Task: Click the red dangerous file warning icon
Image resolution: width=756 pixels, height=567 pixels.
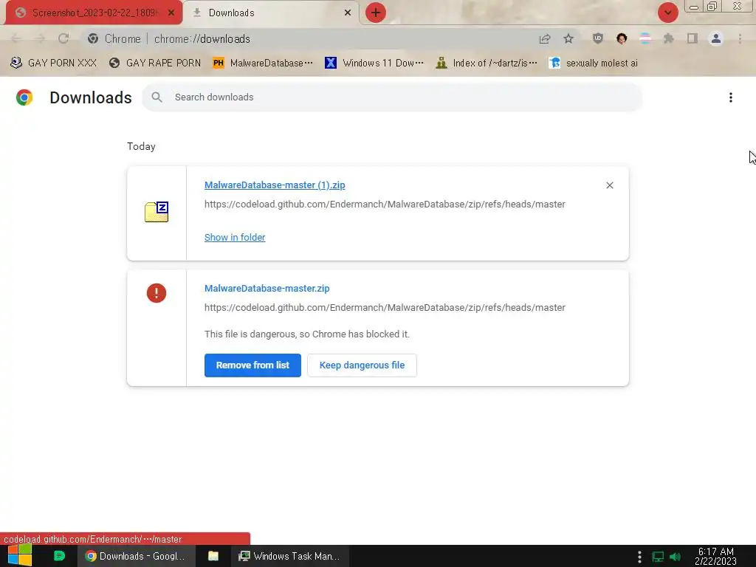Action: [157, 292]
